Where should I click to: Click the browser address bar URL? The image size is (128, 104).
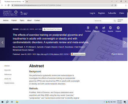38,5
